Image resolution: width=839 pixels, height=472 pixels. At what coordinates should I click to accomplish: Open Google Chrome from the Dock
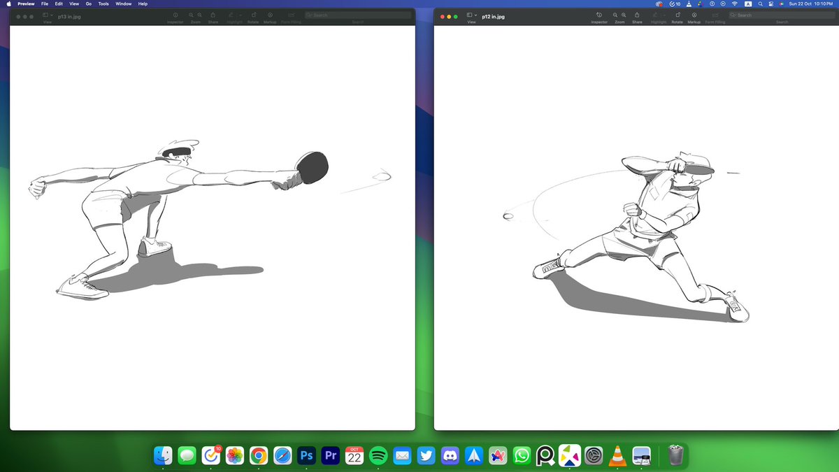[259, 455]
